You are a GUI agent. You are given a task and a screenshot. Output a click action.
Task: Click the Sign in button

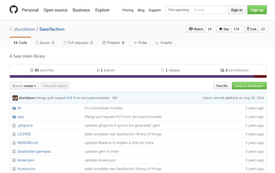237,10
